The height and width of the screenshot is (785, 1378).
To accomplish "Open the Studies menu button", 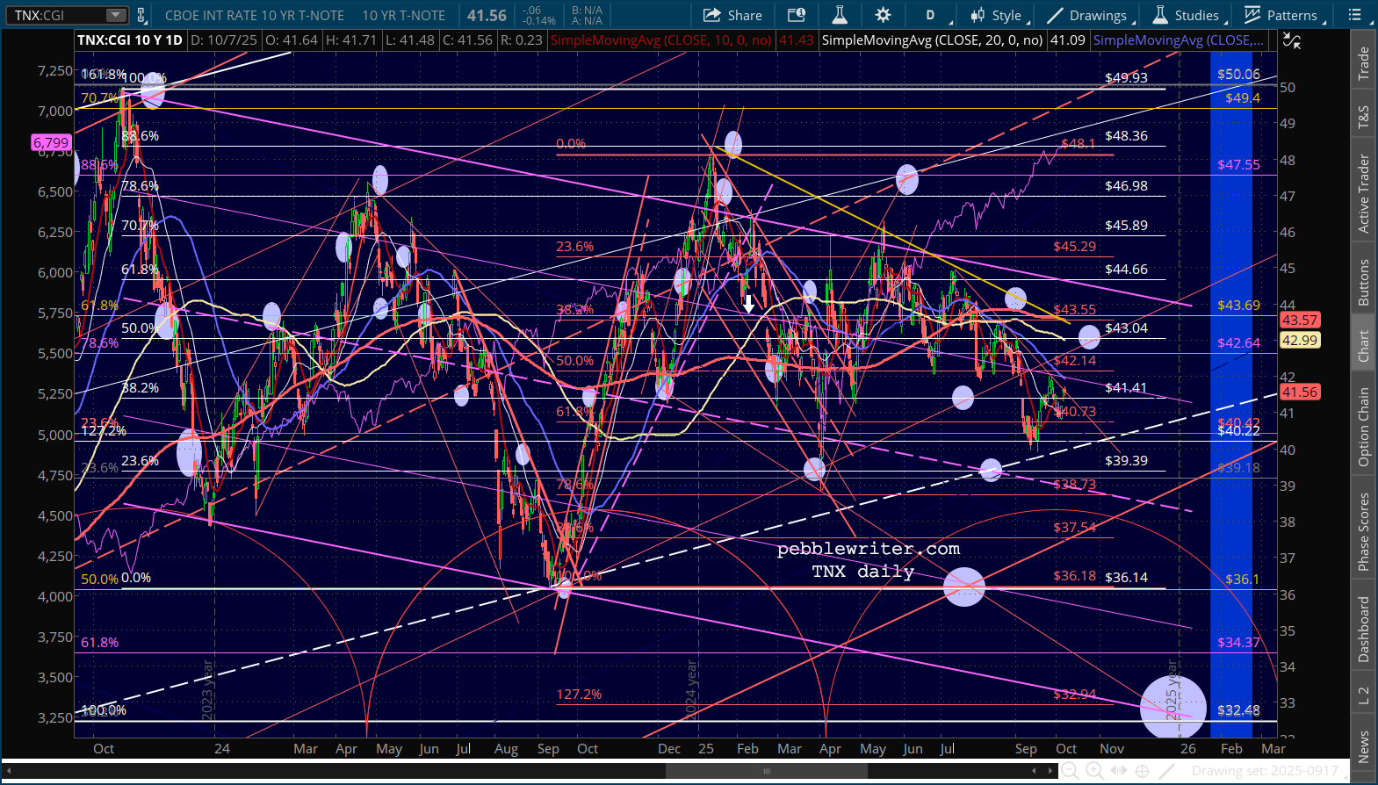I will [x=1187, y=15].
